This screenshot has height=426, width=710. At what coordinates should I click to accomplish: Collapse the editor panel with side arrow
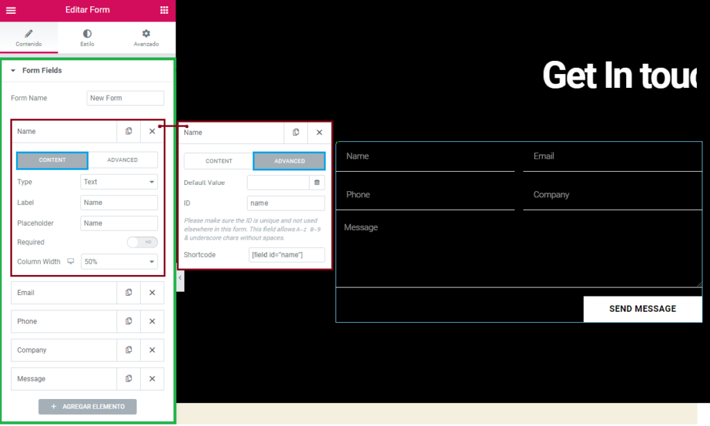click(x=180, y=278)
